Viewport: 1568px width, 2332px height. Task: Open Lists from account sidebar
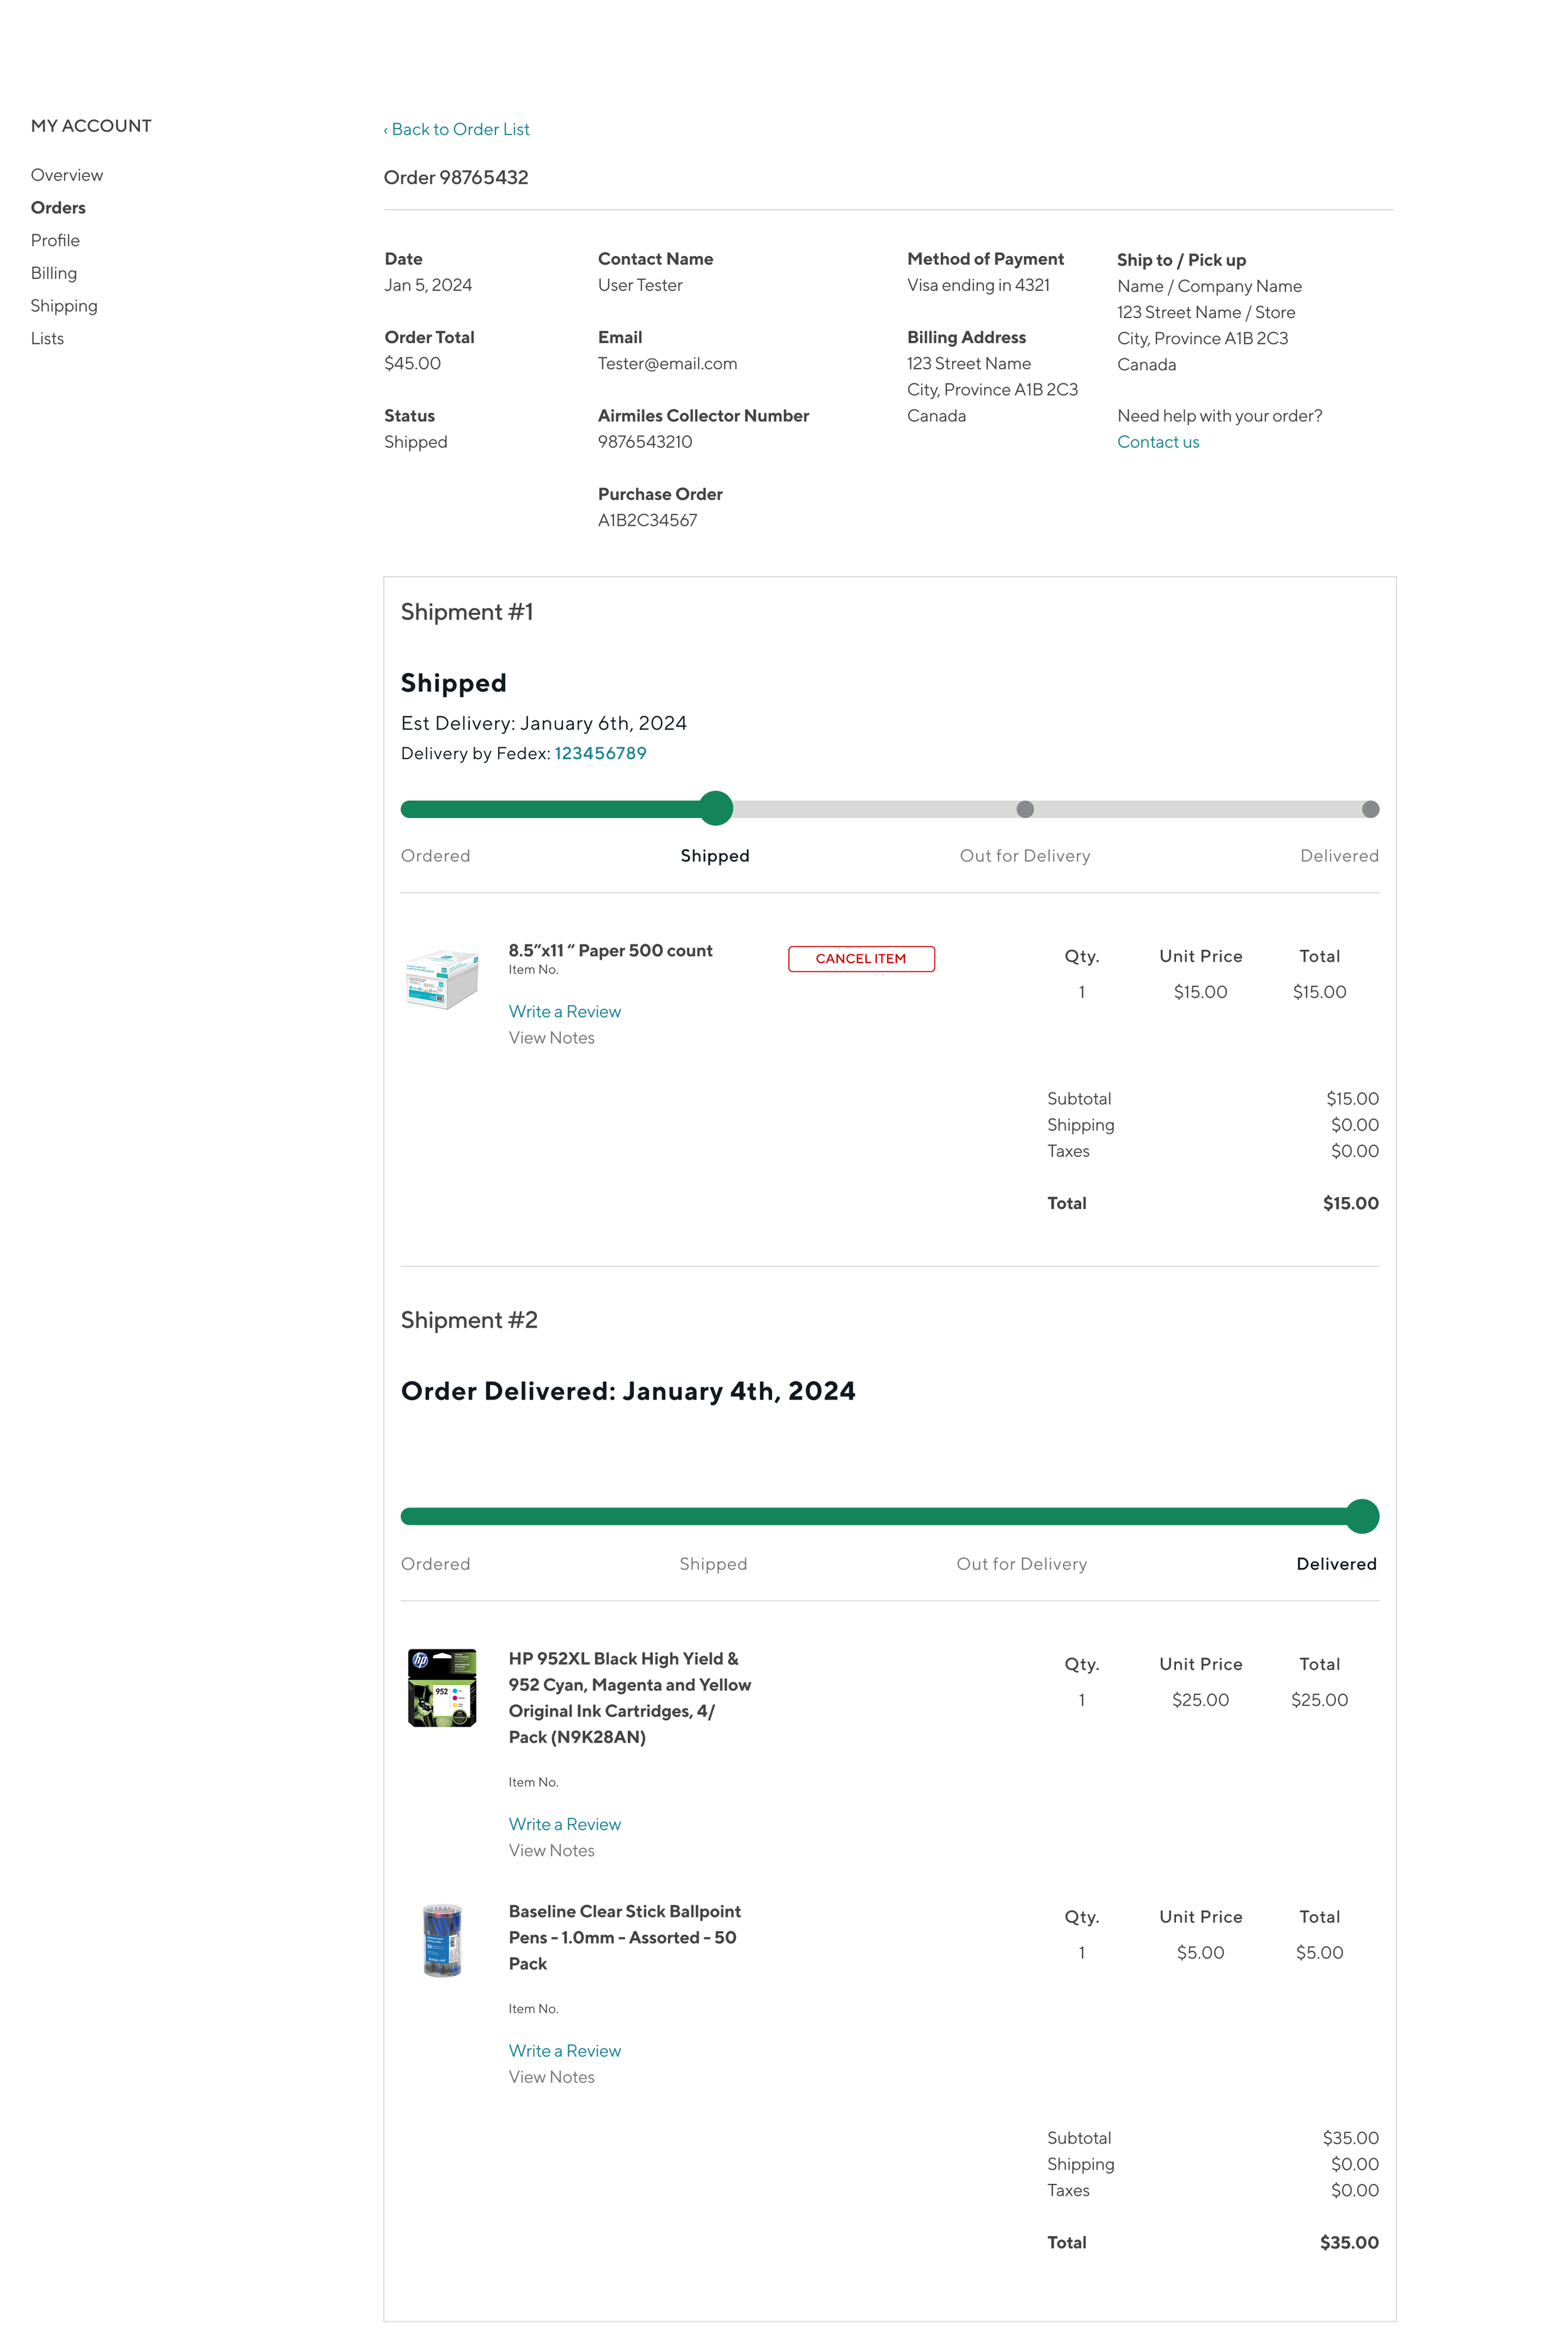[47, 338]
